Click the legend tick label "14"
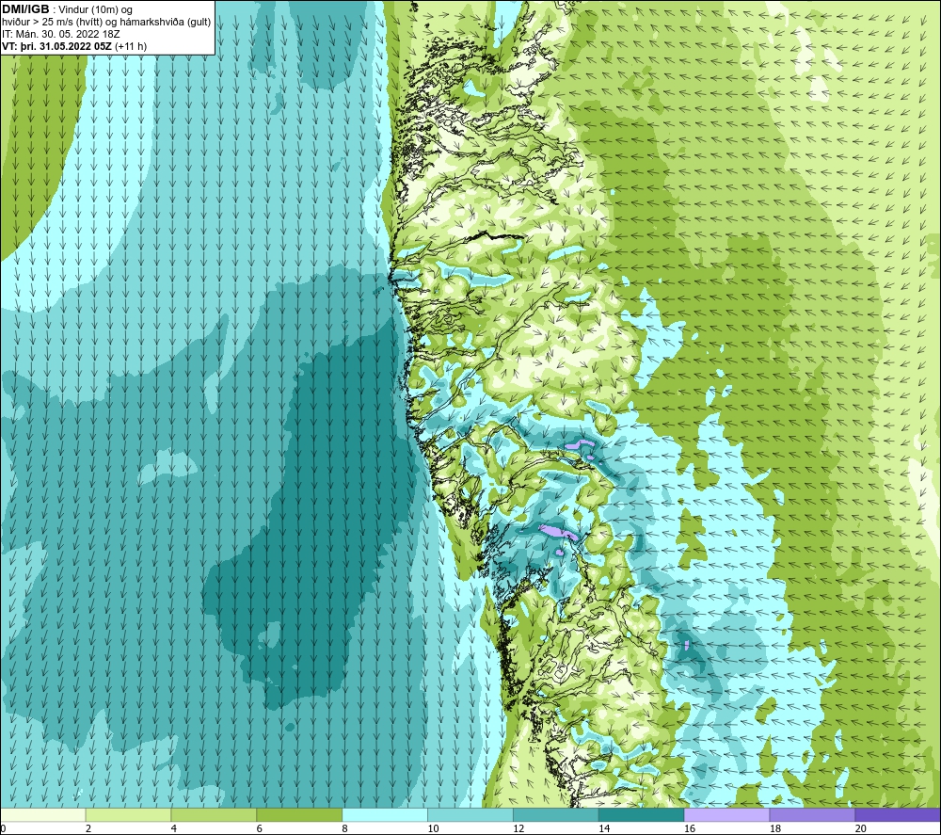 coord(604,829)
